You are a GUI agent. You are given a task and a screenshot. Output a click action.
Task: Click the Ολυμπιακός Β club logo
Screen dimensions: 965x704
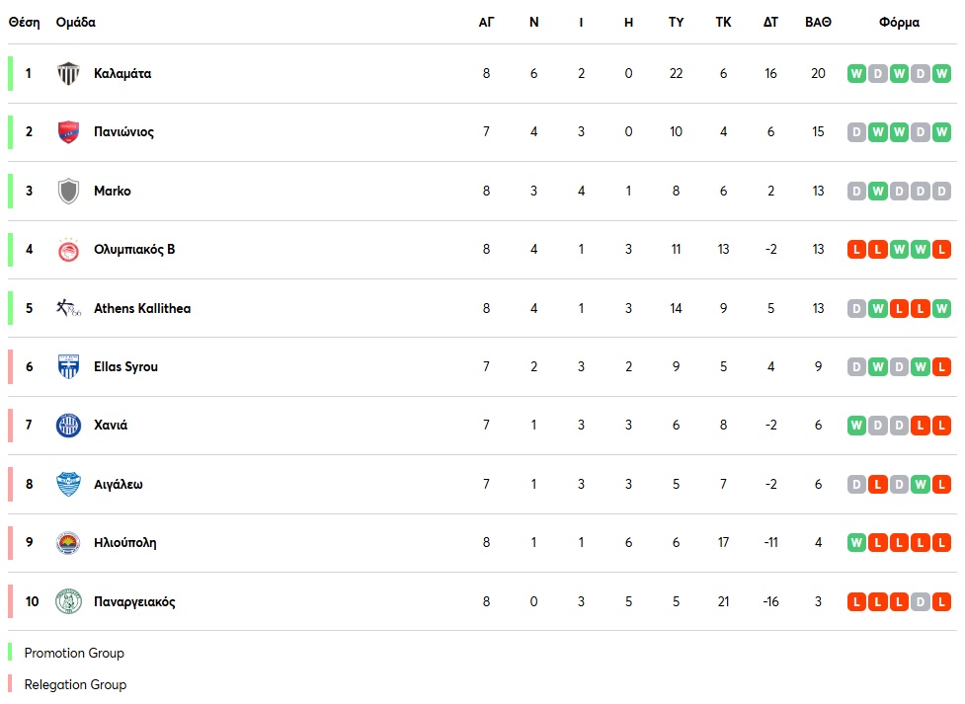click(x=68, y=250)
